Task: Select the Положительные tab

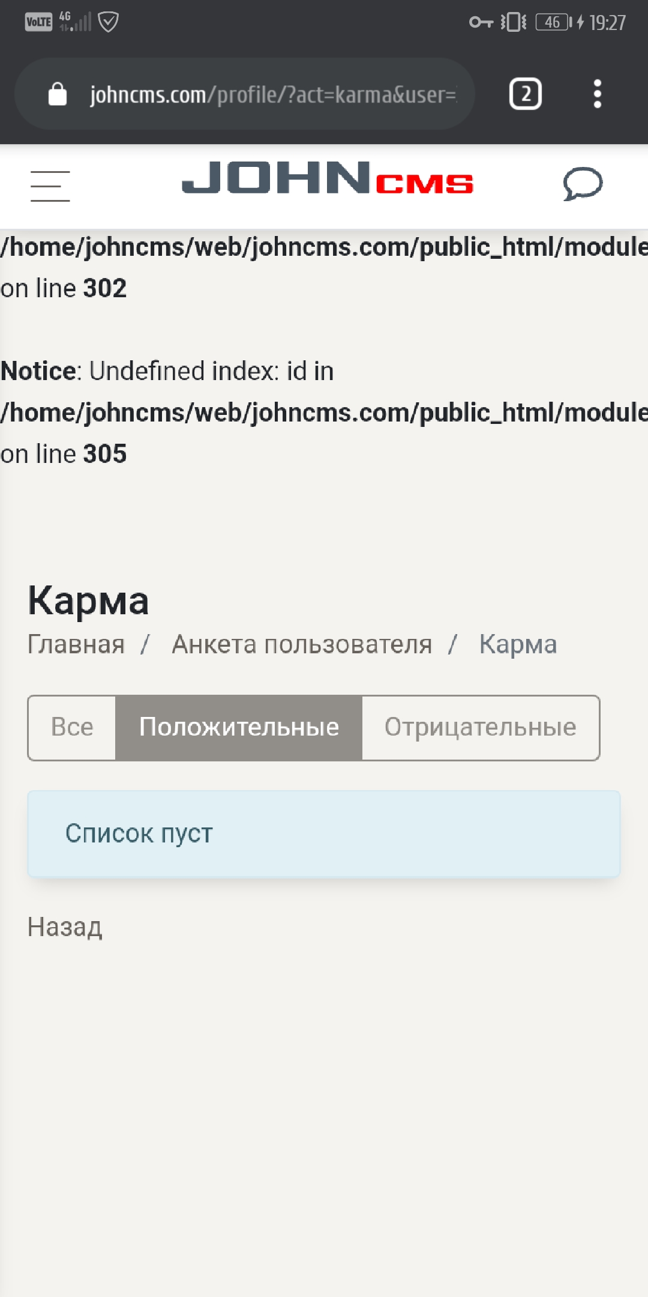Action: point(239,727)
